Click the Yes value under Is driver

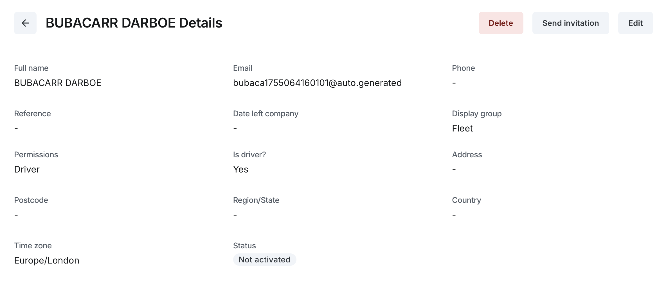click(x=240, y=169)
